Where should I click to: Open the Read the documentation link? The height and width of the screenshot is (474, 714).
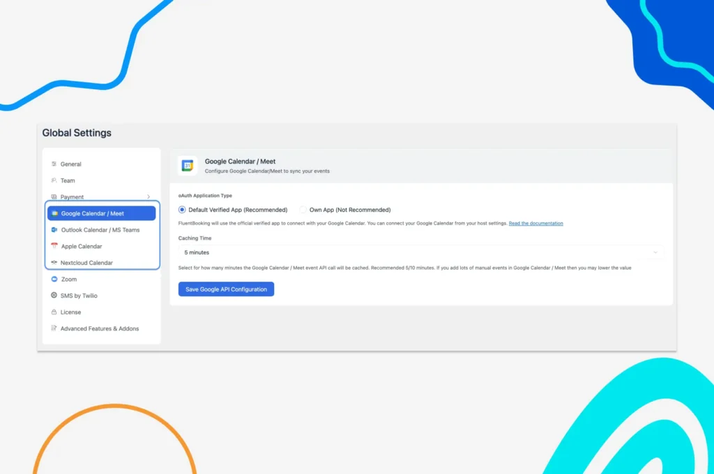tap(538, 223)
